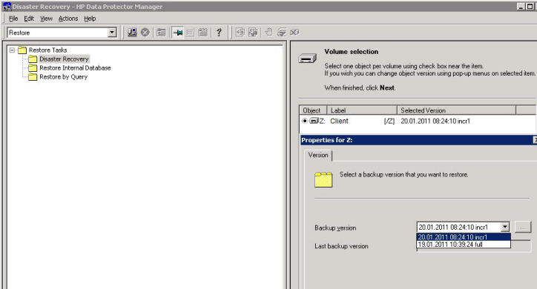Open the File menu

coord(13,19)
